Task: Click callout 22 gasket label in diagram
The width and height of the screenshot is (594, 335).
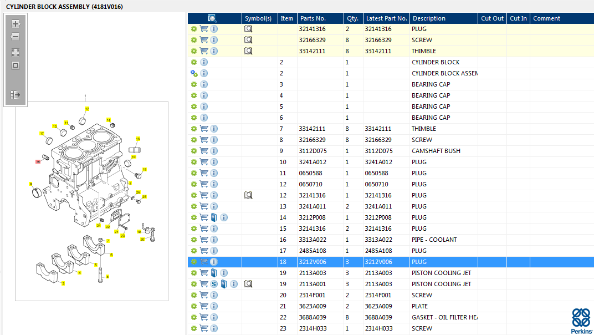Action: tap(108, 227)
